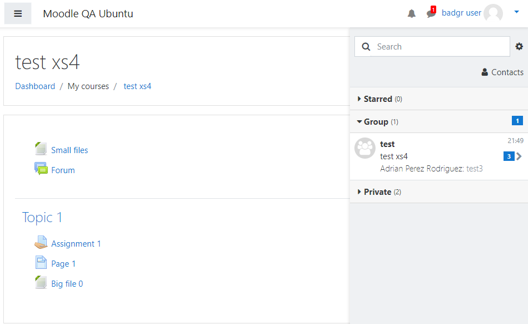The width and height of the screenshot is (528, 324).
Task: Toggle the messaging drawer icon
Action: 431,13
